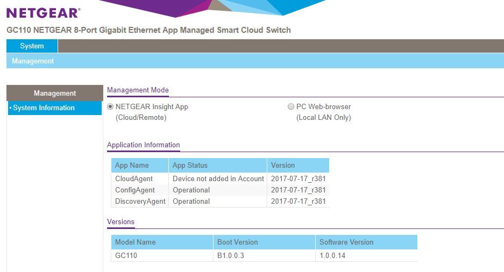Click the (Cloud/Remote) label
Image resolution: width=504 pixels, height=272 pixels.
(141, 118)
